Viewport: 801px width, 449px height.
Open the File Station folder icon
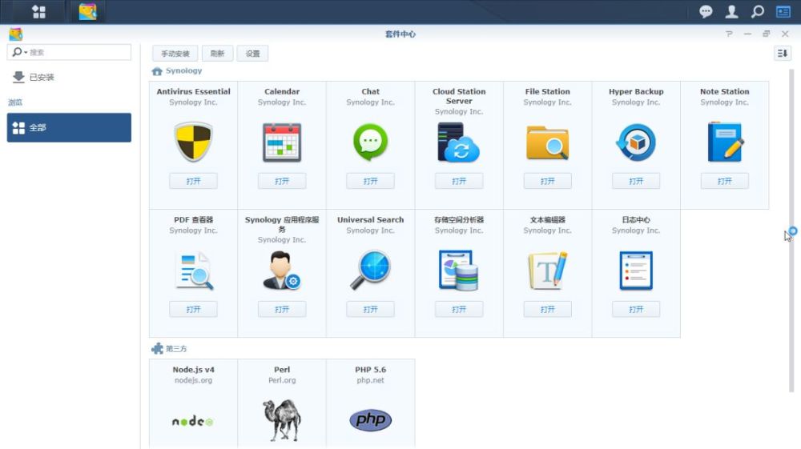(547, 142)
